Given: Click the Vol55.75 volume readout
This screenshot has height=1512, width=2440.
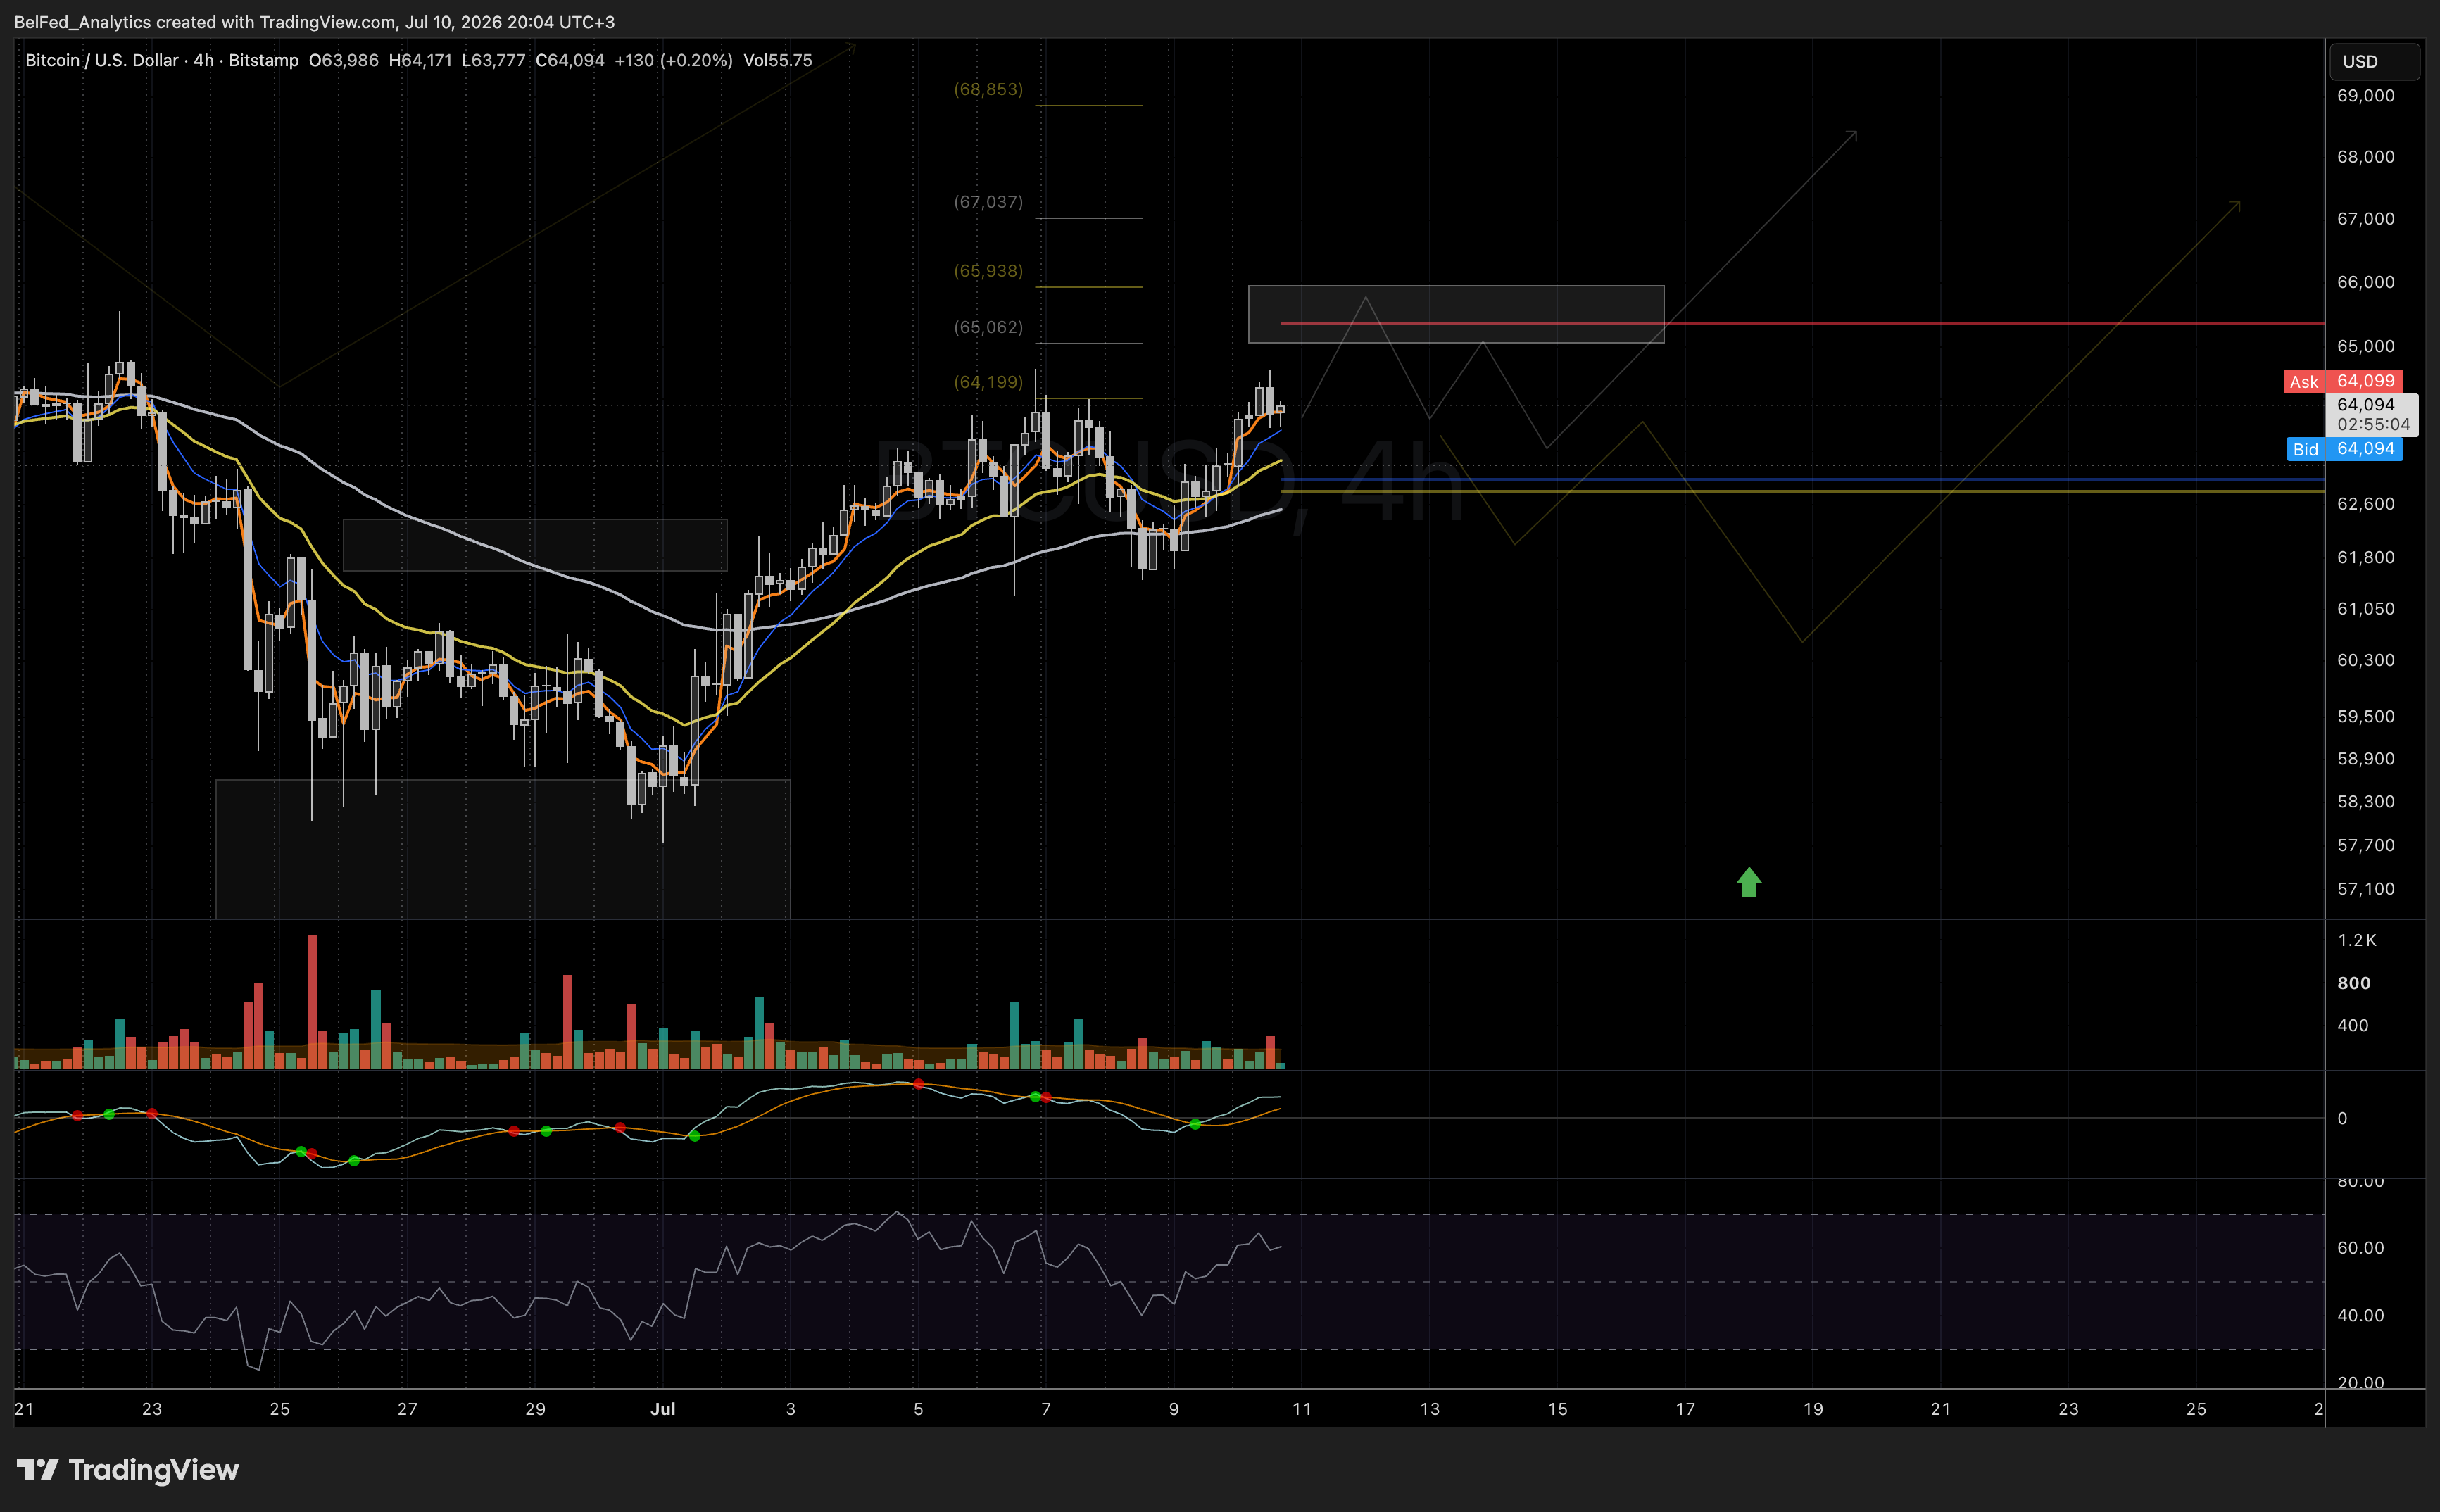Looking at the screenshot, I should point(777,60).
